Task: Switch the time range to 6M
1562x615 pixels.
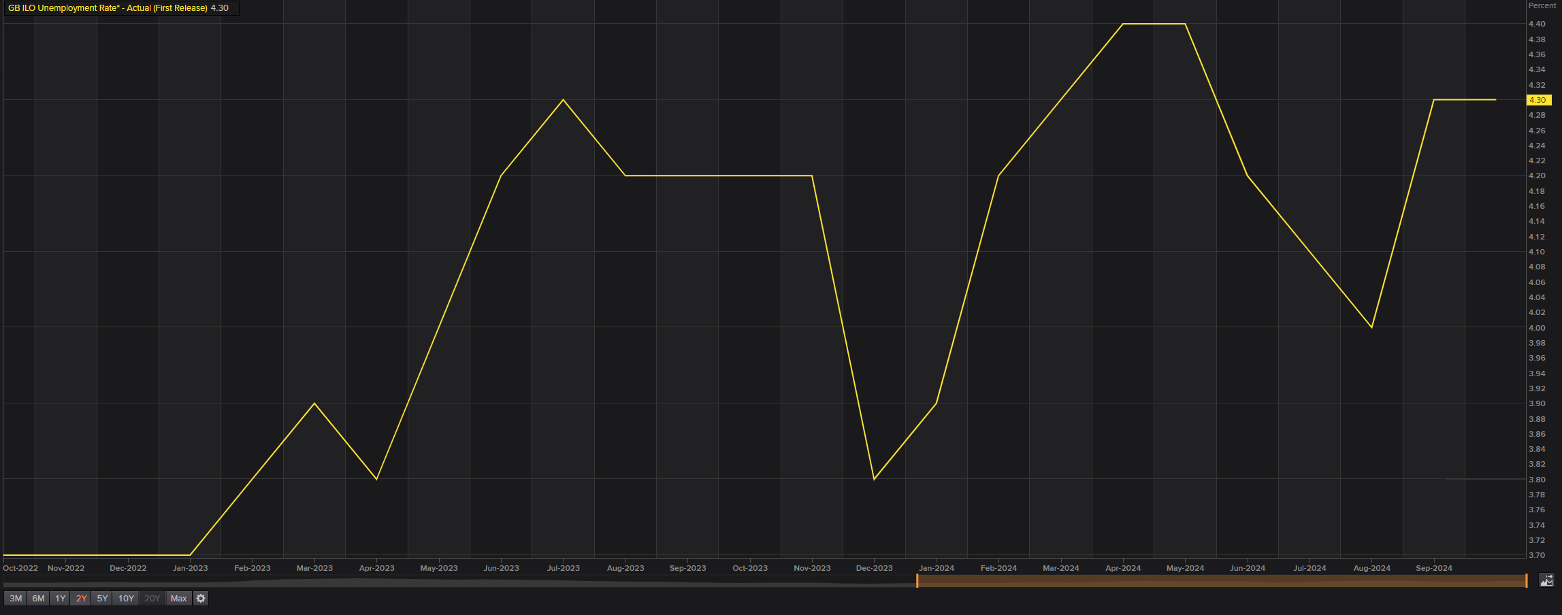Action: click(38, 599)
